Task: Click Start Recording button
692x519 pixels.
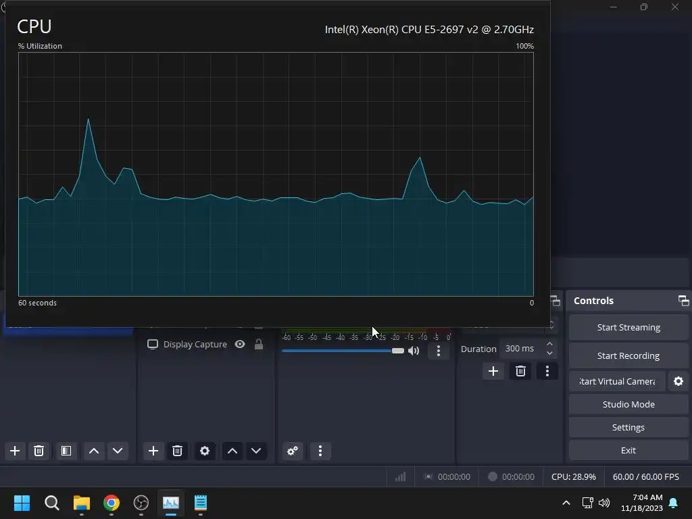Action: point(628,355)
